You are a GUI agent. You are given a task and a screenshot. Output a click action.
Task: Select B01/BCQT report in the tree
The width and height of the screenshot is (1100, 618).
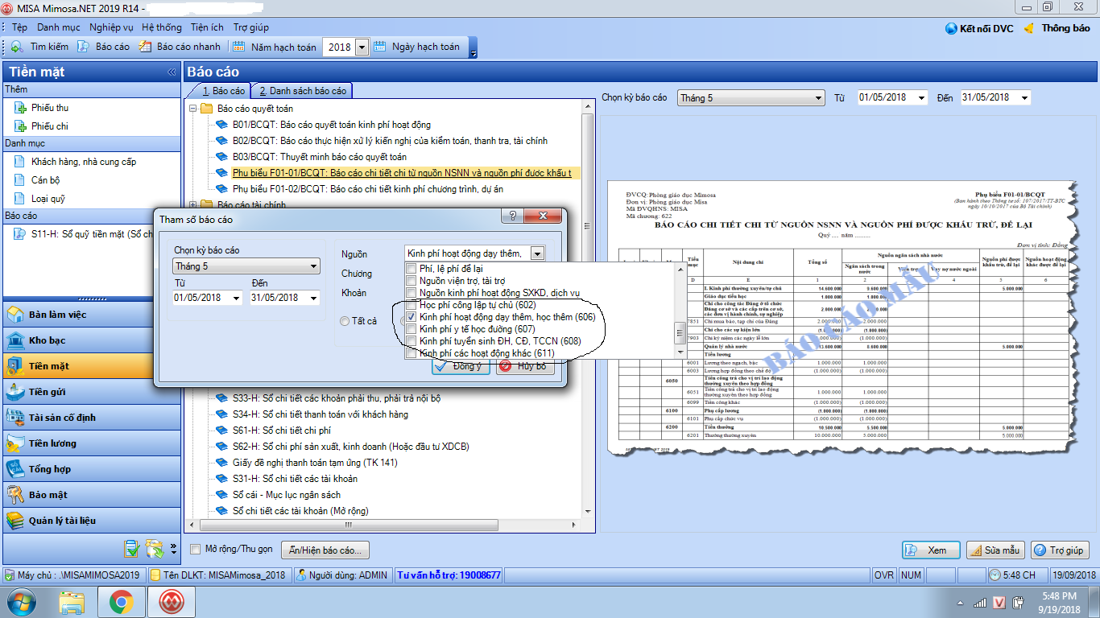point(331,125)
